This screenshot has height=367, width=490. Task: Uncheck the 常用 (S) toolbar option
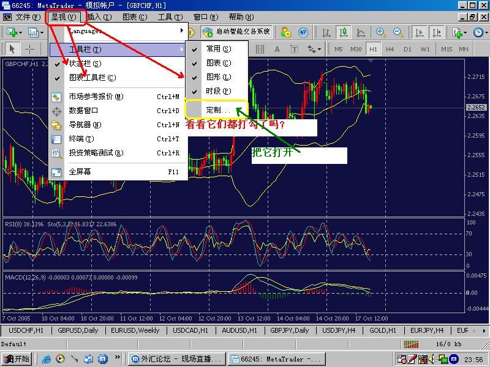pyautogui.click(x=217, y=49)
